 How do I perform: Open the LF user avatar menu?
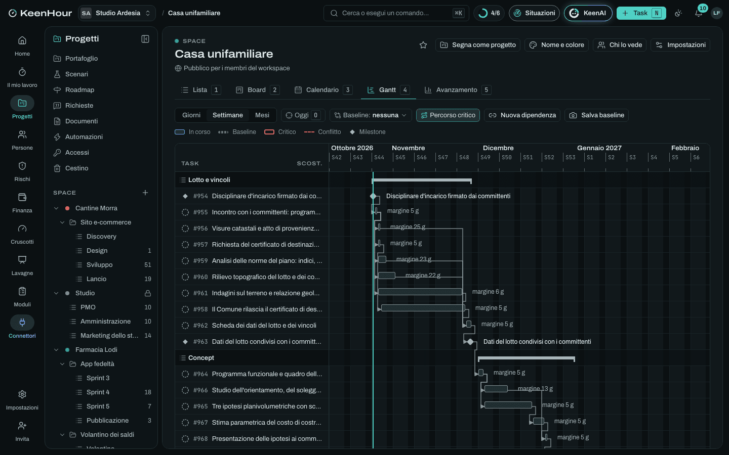point(716,13)
